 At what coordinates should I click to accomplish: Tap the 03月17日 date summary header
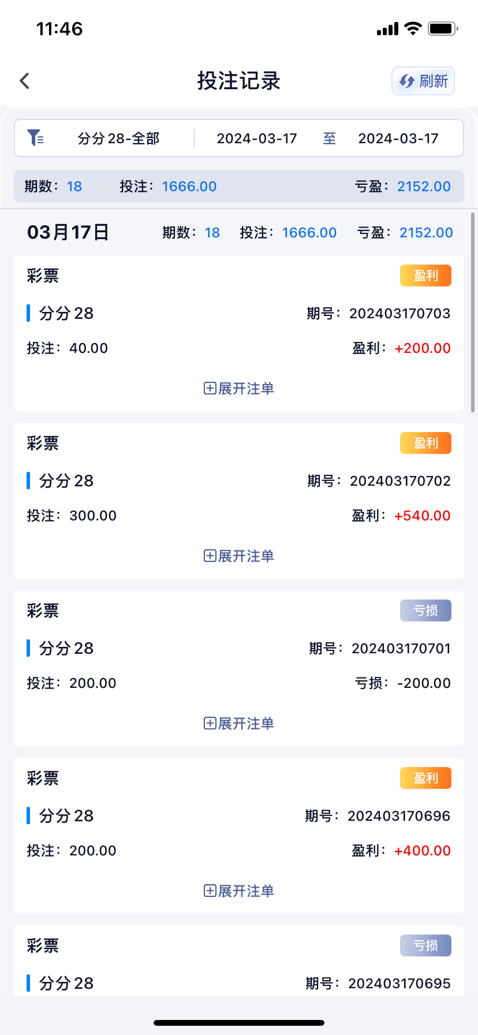pos(68,232)
